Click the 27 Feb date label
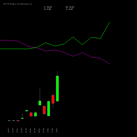Screen dimensions: 137x137 pos(17,130)
